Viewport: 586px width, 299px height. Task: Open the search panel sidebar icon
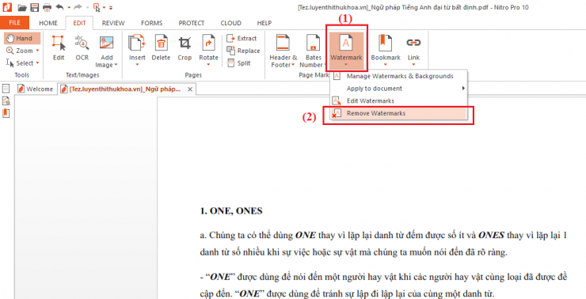click(6, 100)
